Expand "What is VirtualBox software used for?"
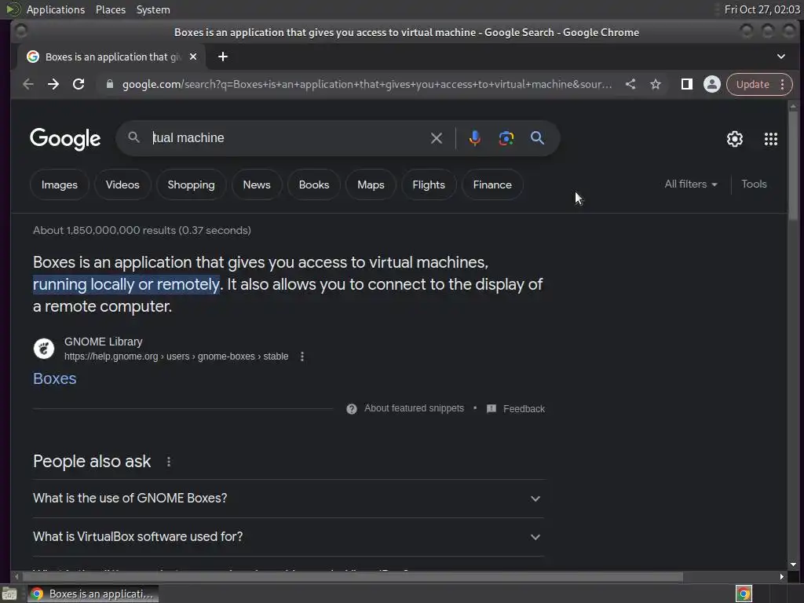 click(x=288, y=537)
